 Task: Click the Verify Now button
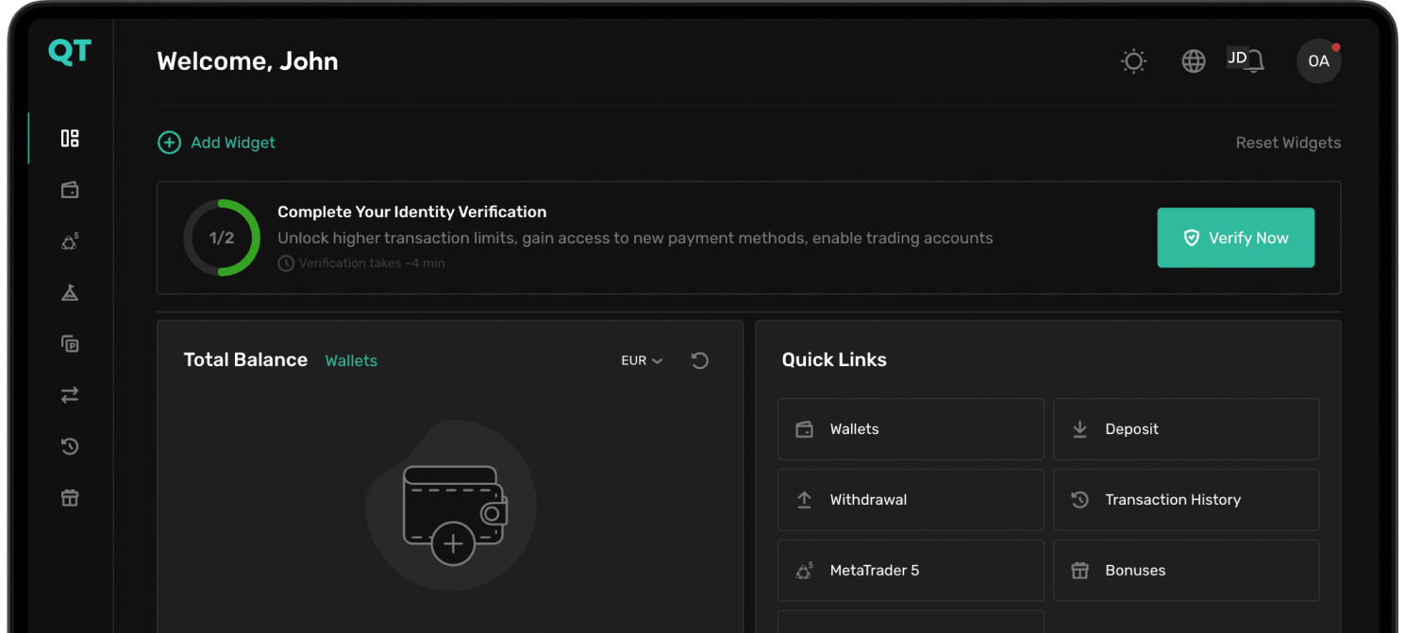click(1235, 238)
